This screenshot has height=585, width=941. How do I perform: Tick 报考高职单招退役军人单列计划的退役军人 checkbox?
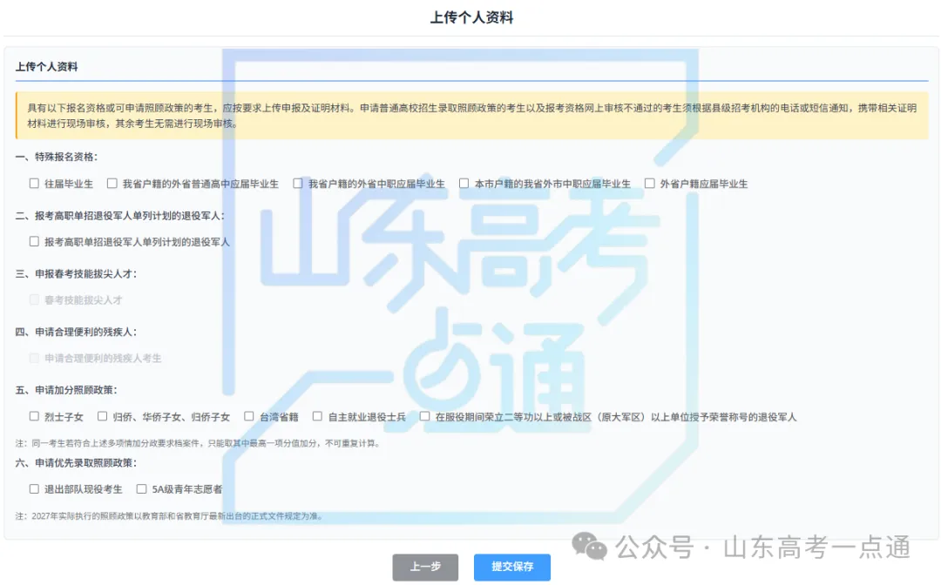coord(34,241)
